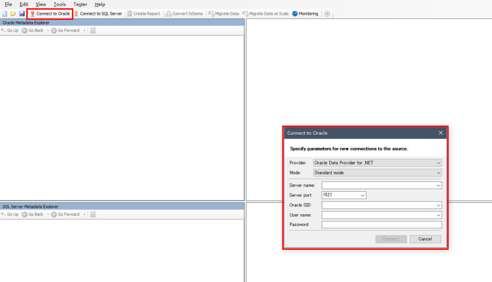Open Monitoring from the toolbar
The width and height of the screenshot is (492, 282).
[305, 13]
